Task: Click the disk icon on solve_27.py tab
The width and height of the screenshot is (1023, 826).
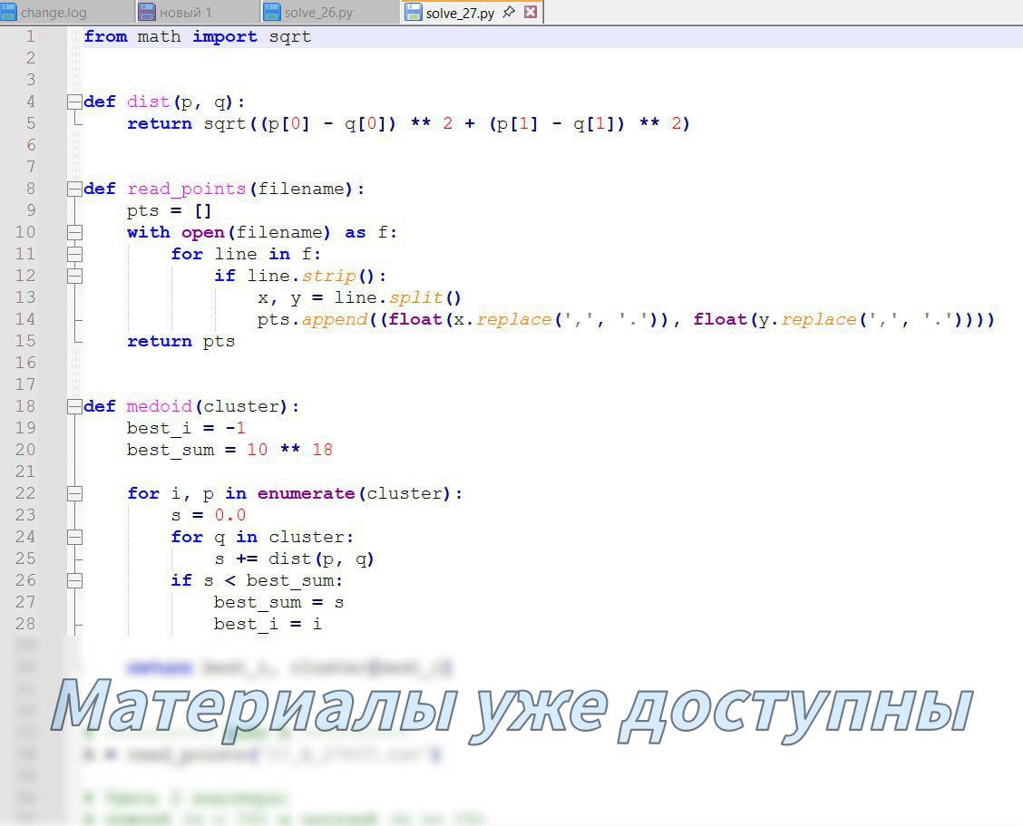Action: click(x=414, y=13)
